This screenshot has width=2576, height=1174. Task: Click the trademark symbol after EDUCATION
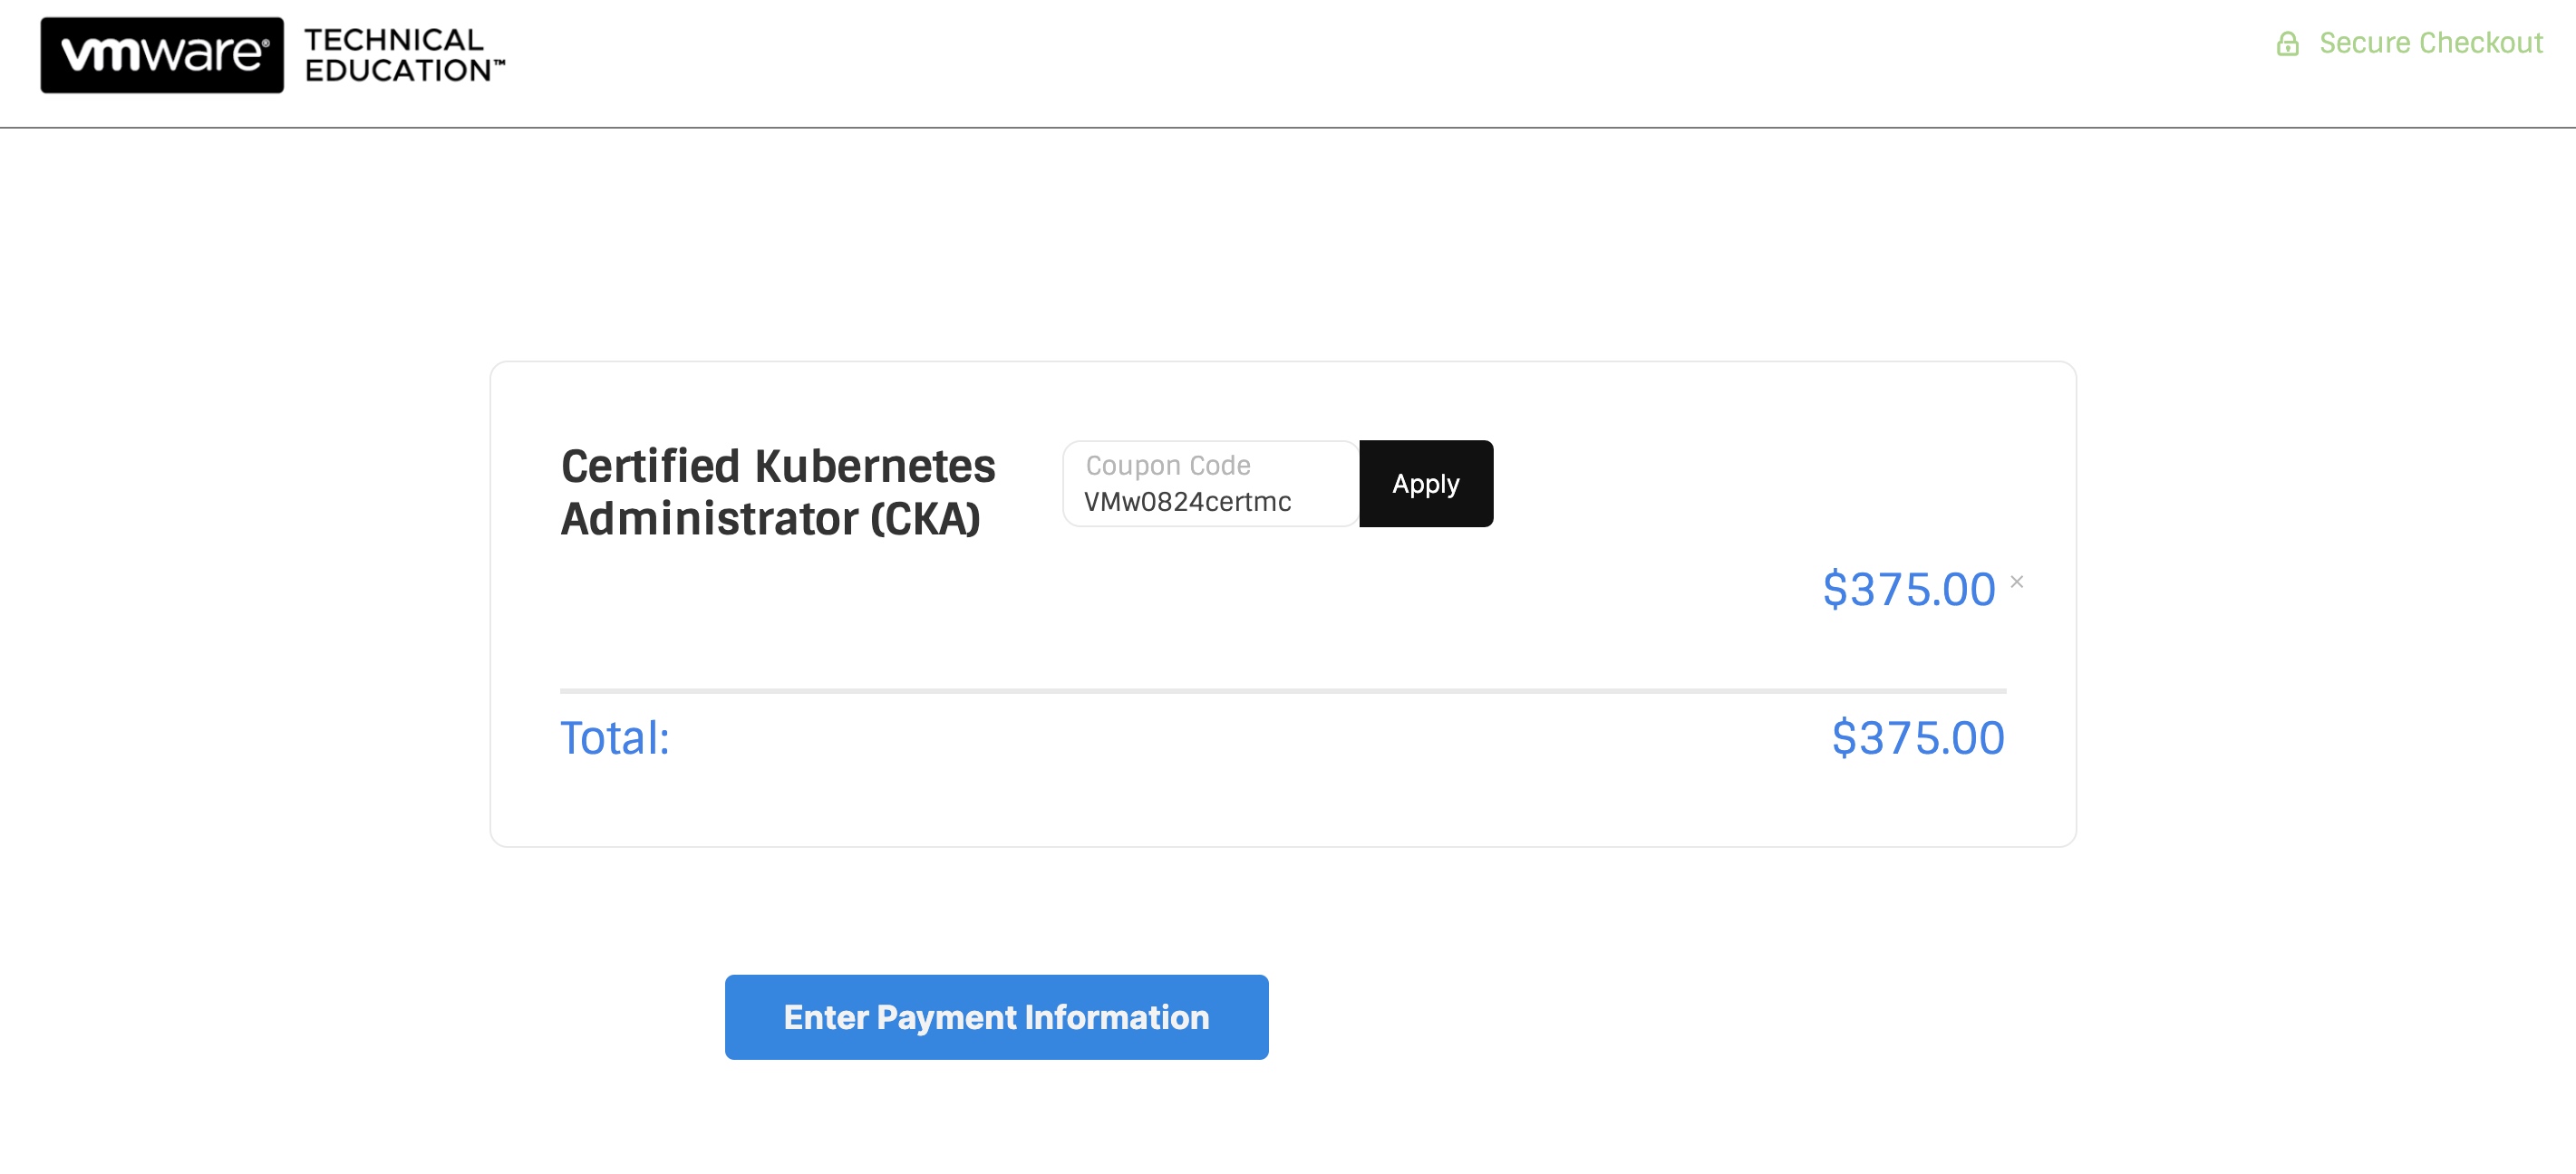coord(499,63)
